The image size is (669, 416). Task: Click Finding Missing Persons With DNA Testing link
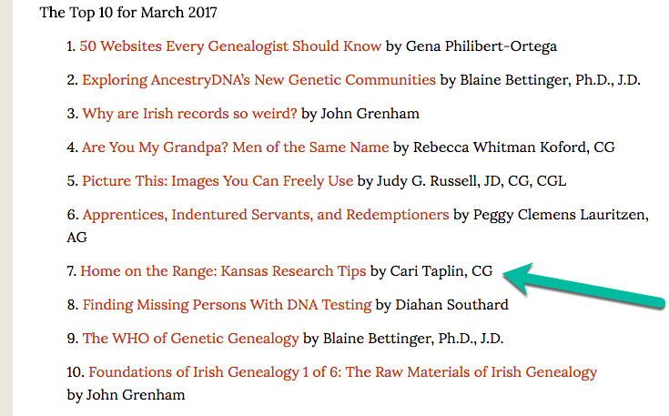(x=227, y=304)
